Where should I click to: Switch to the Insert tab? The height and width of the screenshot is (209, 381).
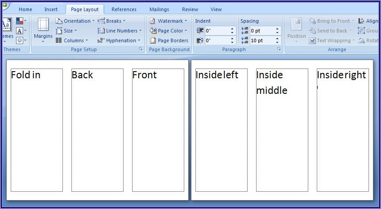(51, 9)
